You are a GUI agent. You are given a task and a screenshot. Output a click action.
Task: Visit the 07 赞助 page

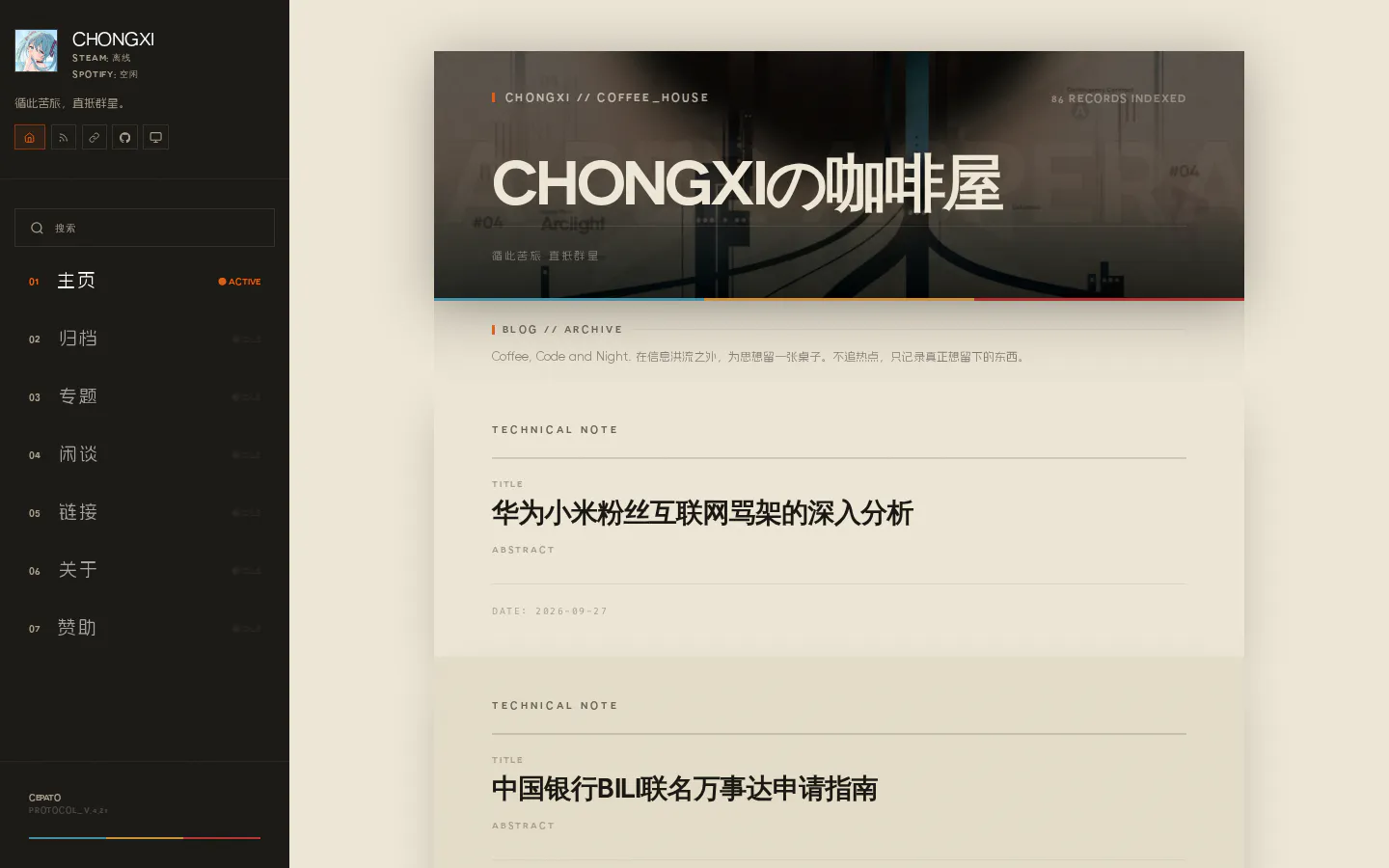click(x=145, y=628)
